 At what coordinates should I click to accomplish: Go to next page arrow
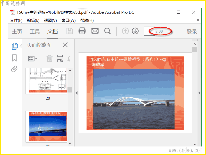135,31
